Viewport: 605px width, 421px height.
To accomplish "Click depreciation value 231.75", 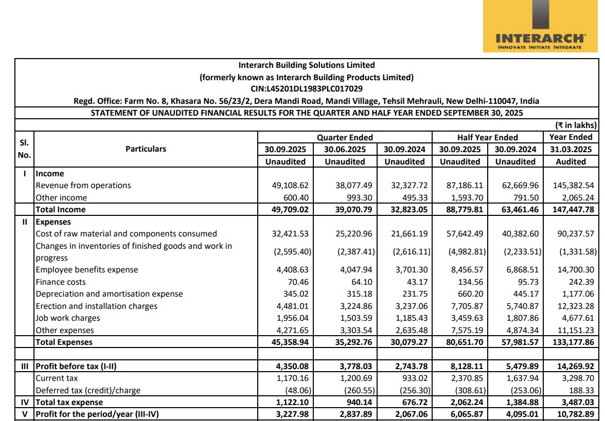I will click(x=415, y=294).
